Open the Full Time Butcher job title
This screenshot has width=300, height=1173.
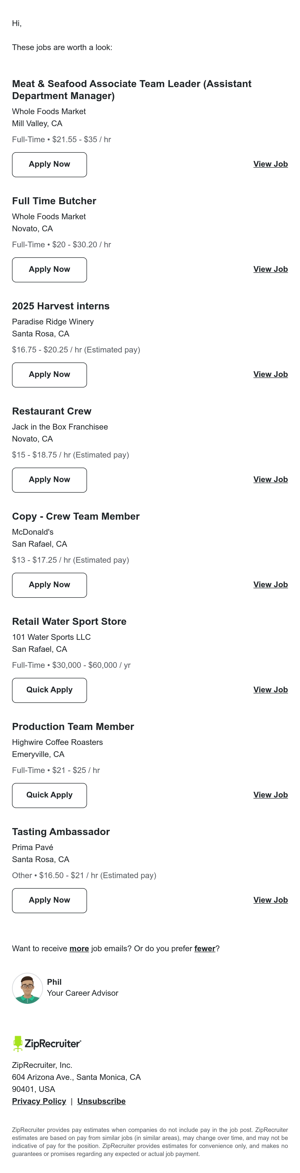54,201
